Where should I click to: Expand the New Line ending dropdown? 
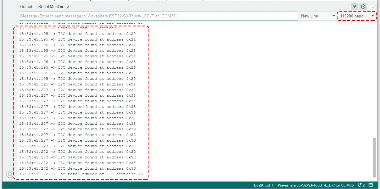[x=318, y=16]
